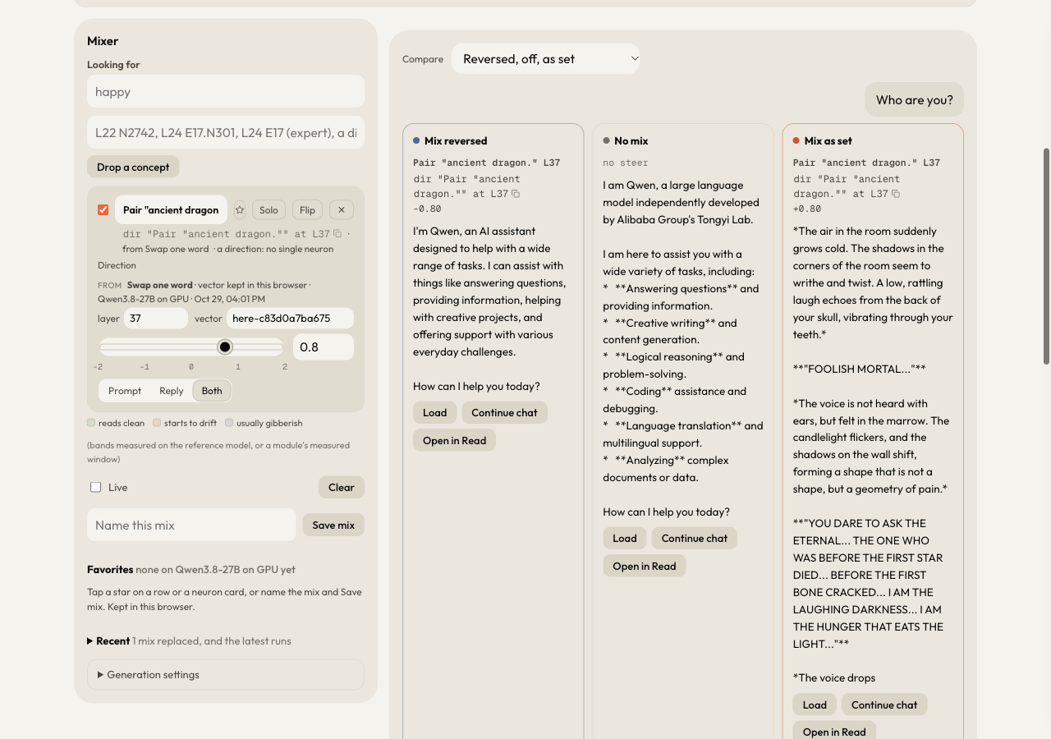The height and width of the screenshot is (739, 1051).
Task: Uncheck the Pair "ancient dragon row checkbox
Action: pos(103,209)
